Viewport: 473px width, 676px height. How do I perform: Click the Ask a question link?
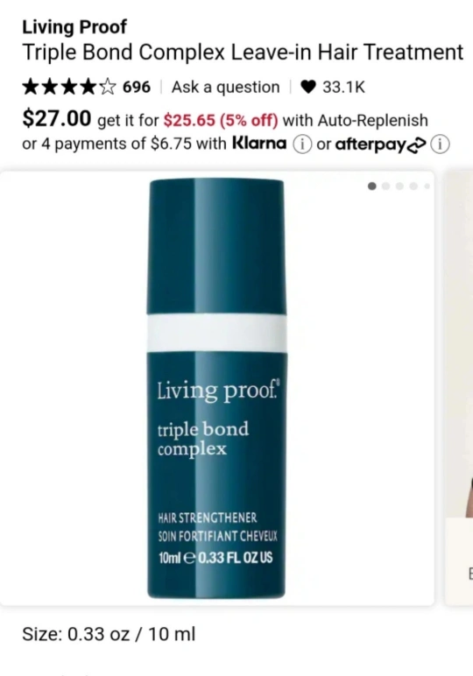click(x=225, y=87)
